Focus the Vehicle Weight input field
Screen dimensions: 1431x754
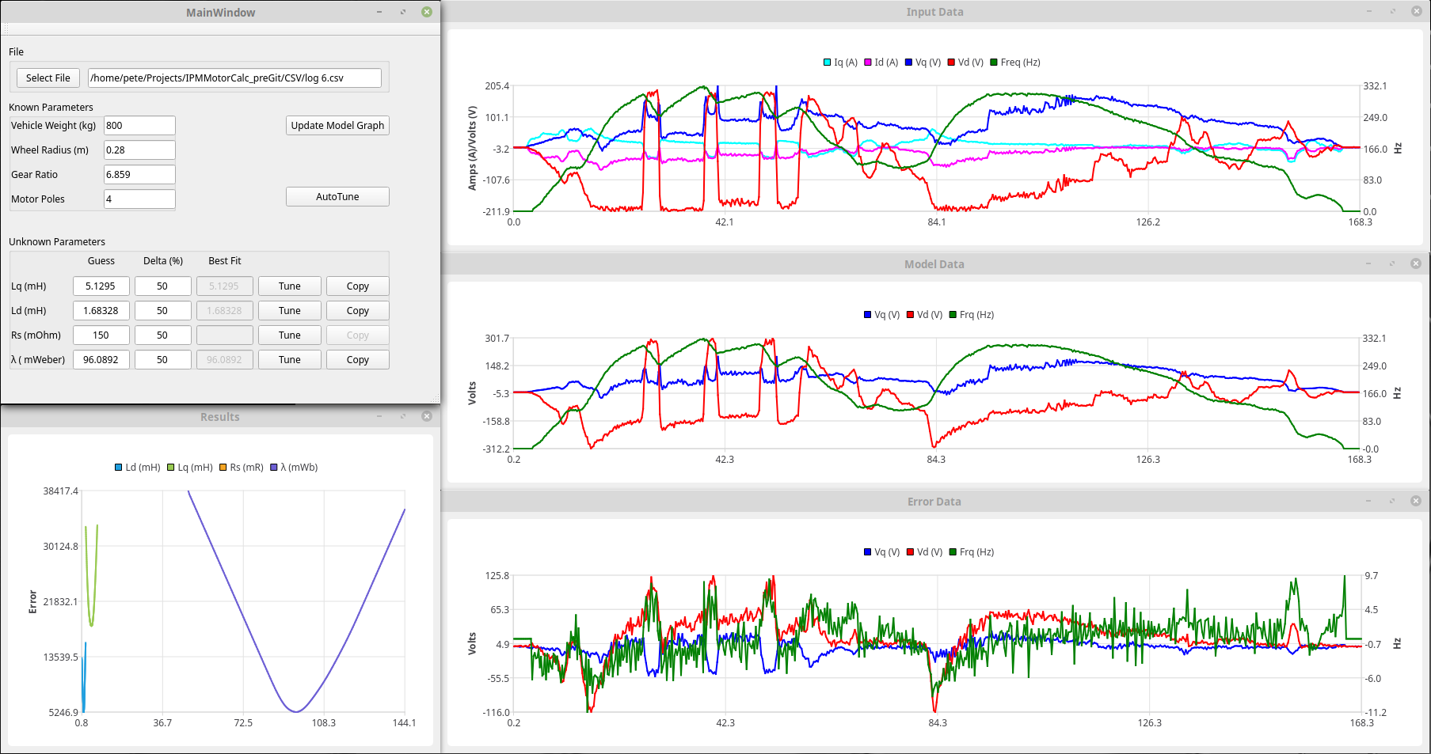pyautogui.click(x=139, y=125)
